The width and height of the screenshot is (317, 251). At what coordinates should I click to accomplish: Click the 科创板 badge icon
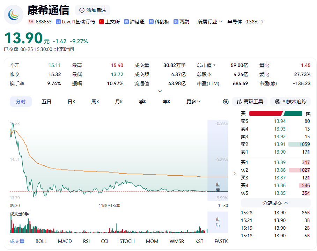pyautogui.click(x=151, y=22)
